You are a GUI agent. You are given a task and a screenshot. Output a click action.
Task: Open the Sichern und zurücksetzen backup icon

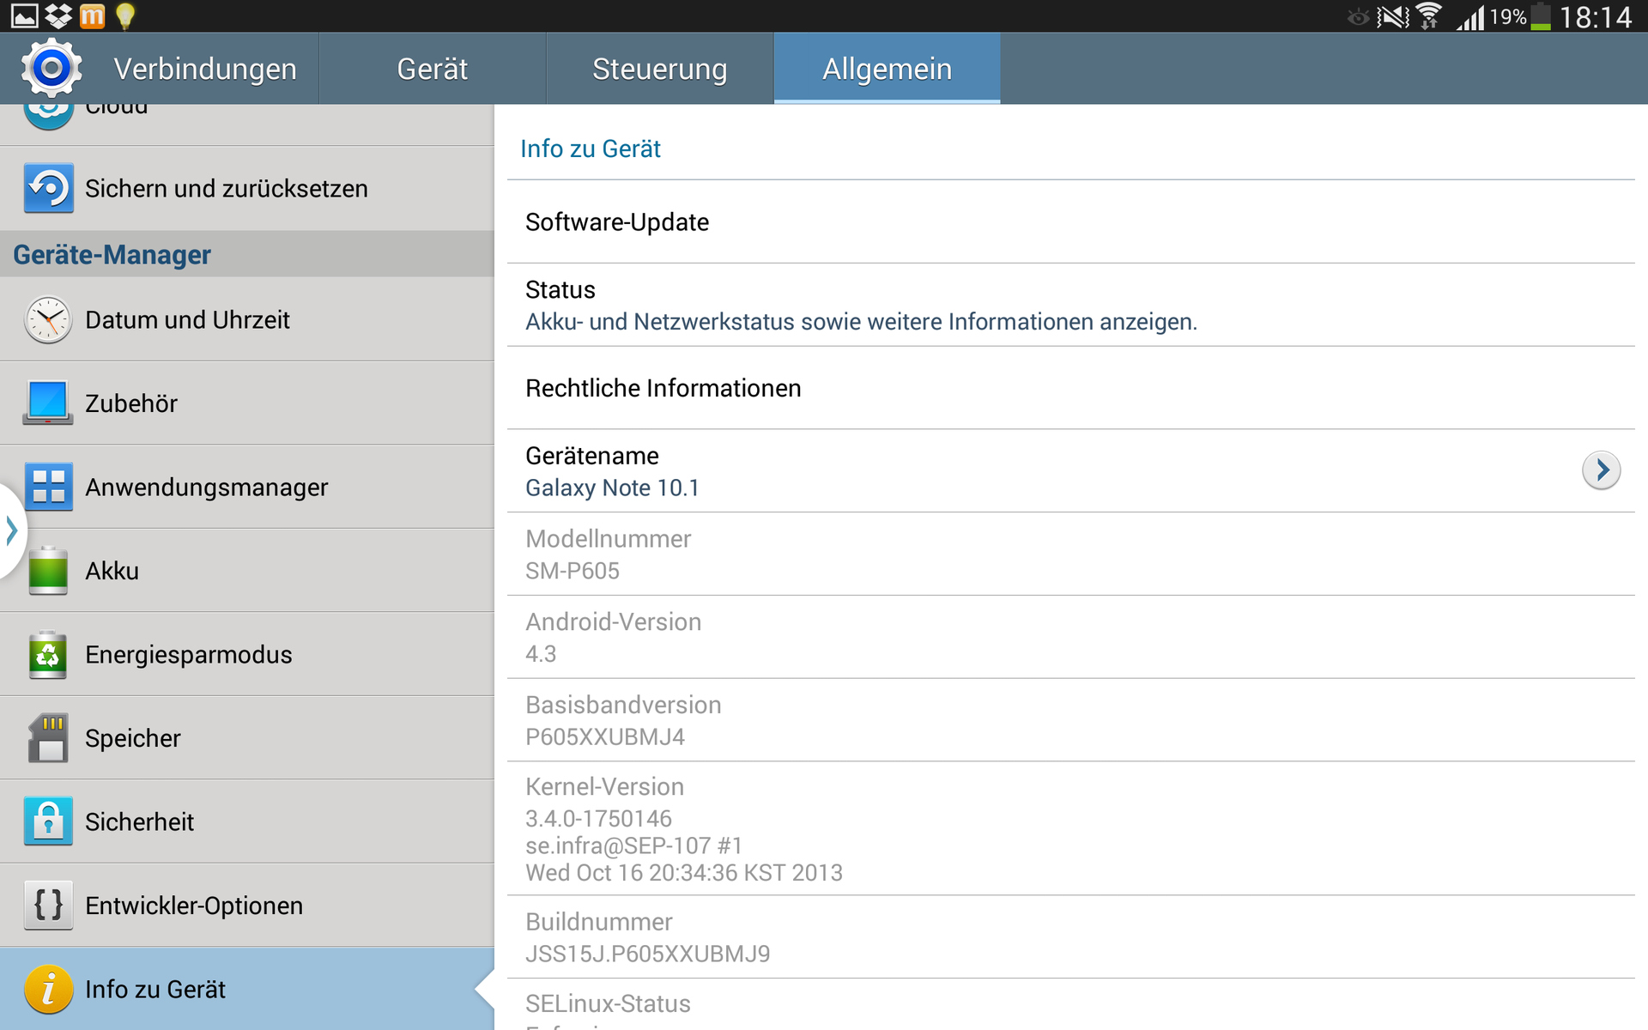pyautogui.click(x=49, y=188)
